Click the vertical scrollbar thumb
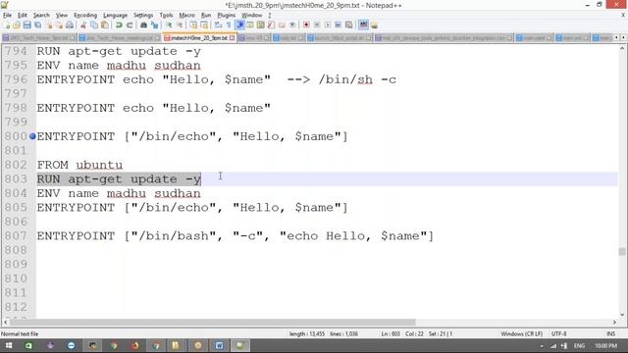The image size is (628, 353). 622,251
